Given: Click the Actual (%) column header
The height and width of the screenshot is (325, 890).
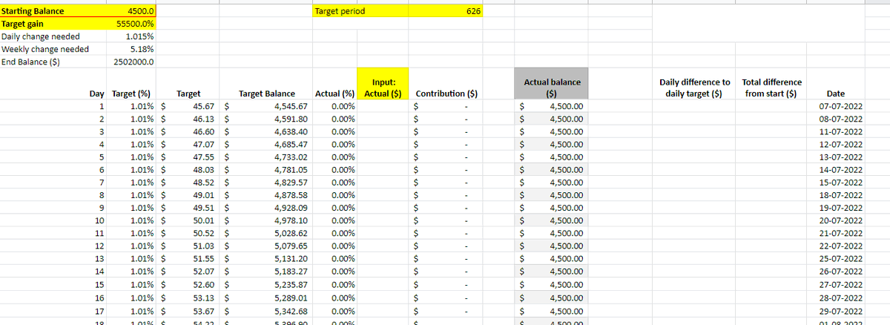Looking at the screenshot, I should (x=335, y=93).
